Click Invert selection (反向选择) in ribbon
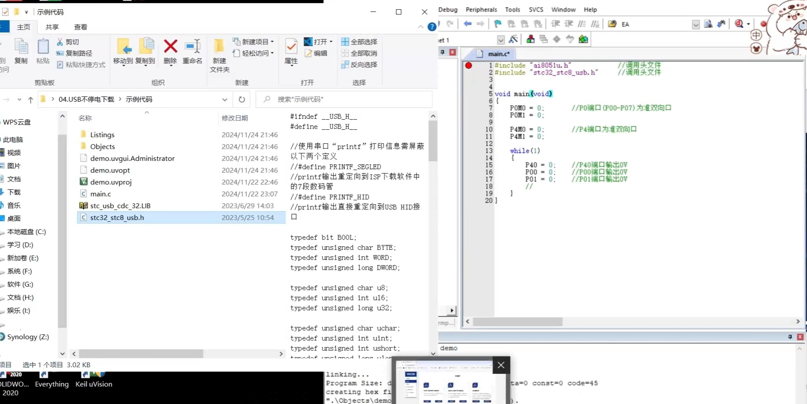Image resolution: width=807 pixels, height=404 pixels. coord(359,64)
